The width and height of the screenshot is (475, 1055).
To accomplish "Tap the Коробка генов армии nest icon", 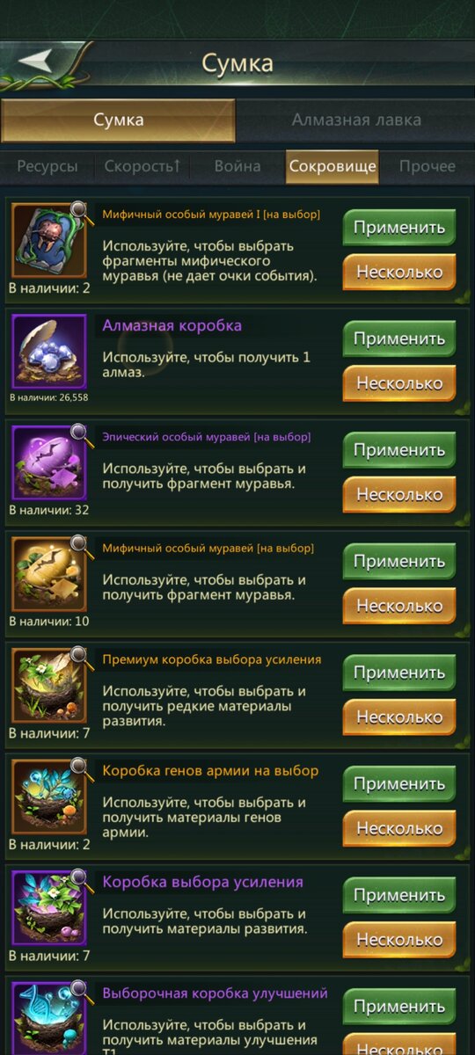I will 49,797.
